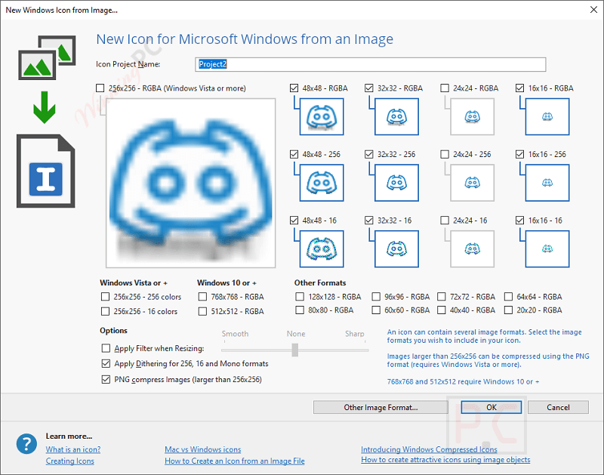Screen dimensions: 604x475
Task: Open Introducing Windows Compressed Icons link
Action: click(429, 449)
